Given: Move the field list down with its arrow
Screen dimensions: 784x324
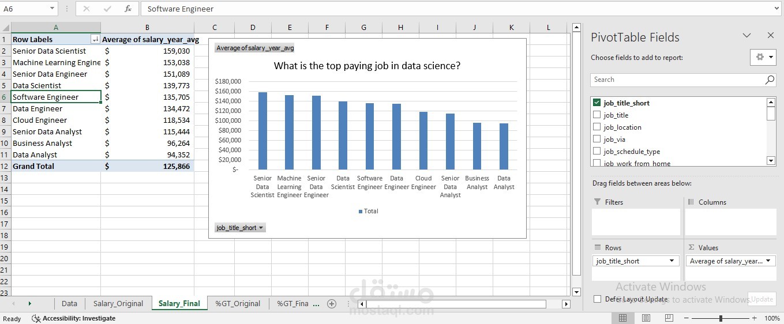Looking at the screenshot, I should click(x=771, y=160).
